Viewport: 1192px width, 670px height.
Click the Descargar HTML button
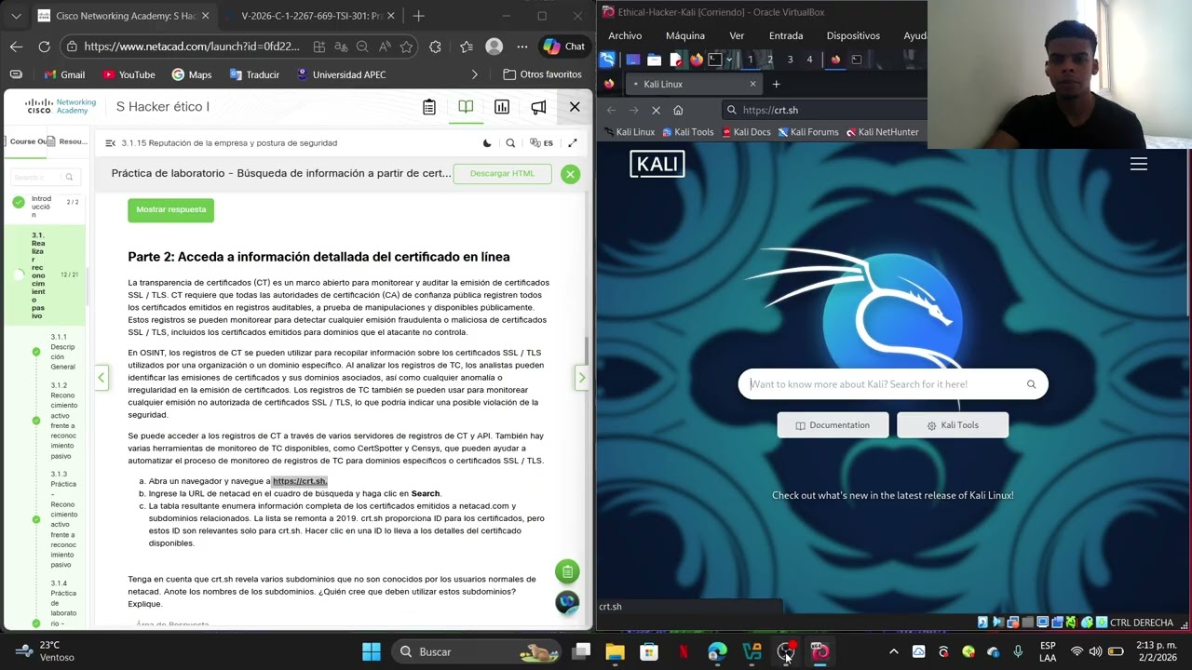click(503, 174)
